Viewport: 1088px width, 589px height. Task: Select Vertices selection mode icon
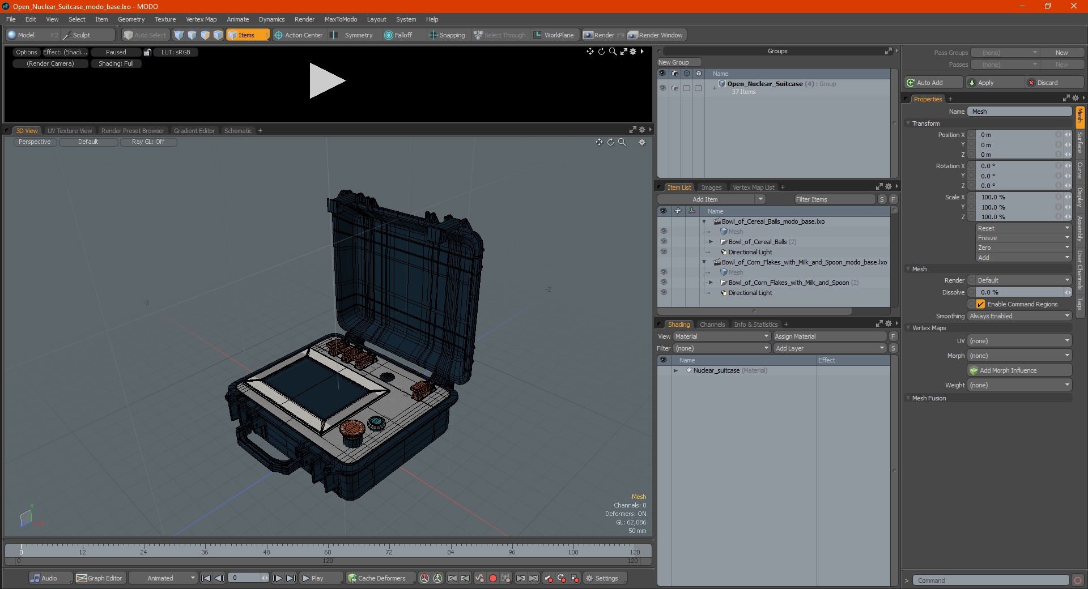click(179, 35)
